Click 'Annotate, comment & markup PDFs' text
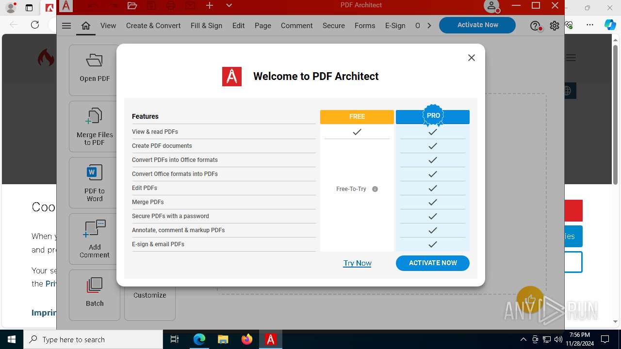 click(x=178, y=230)
